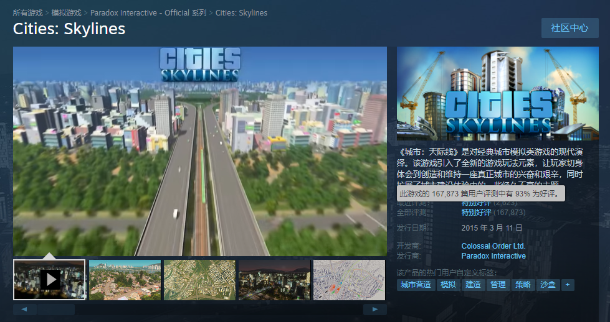Click Cities: Skylines breadcrumb link
This screenshot has height=322, width=610.
click(241, 13)
